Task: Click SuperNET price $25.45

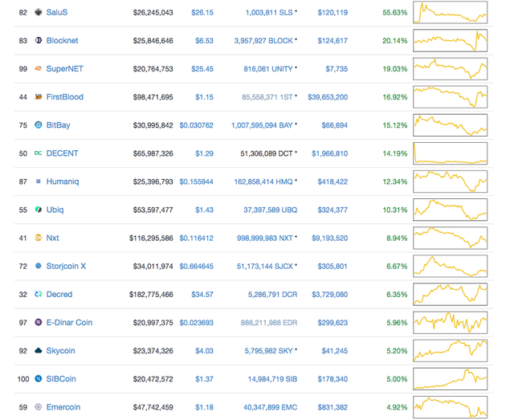Action: [202, 69]
